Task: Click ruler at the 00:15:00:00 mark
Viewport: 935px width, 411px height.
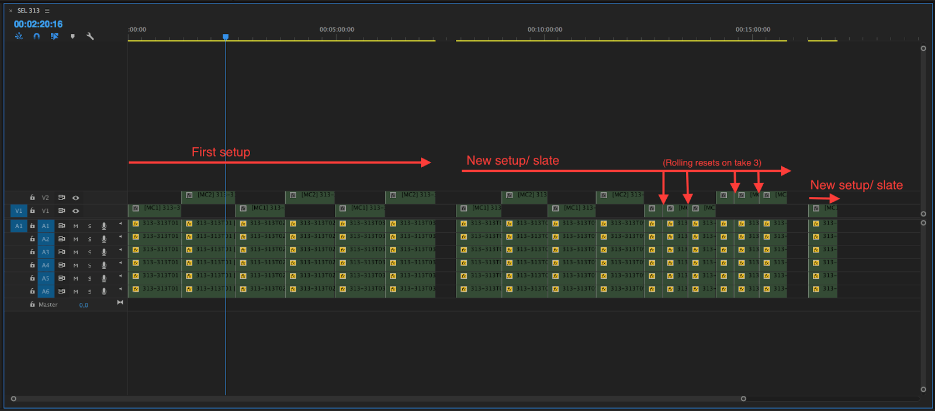Action: tap(753, 30)
